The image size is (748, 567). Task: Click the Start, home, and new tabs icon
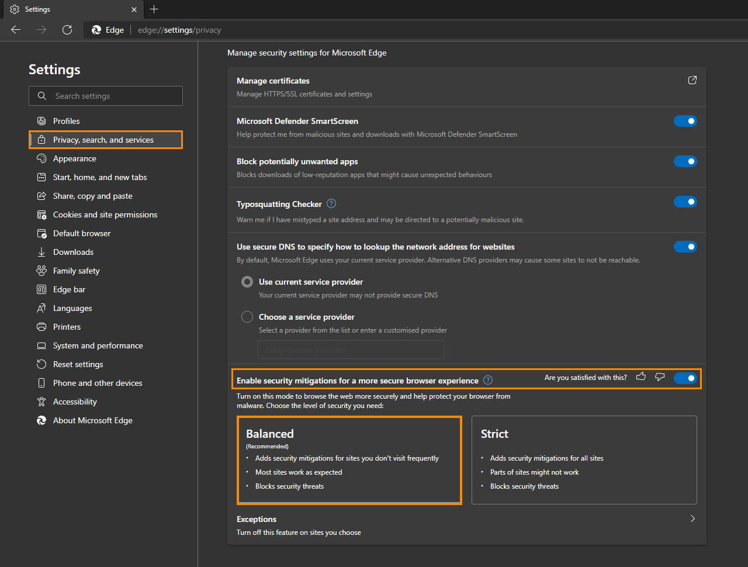41,177
